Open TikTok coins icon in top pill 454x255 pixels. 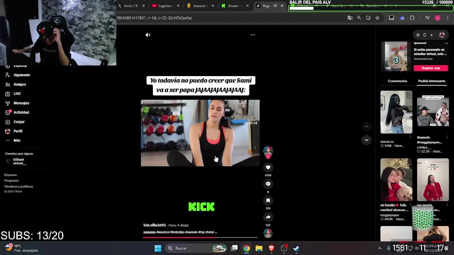tap(418, 35)
